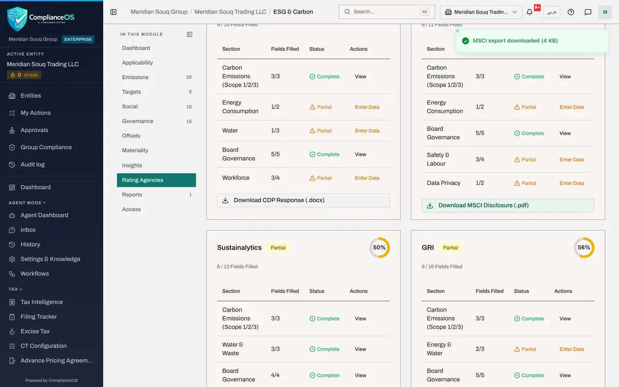This screenshot has width=619, height=387.
Task: Click Enter Data for MSCI Data Privacy
Action: pos(572,183)
